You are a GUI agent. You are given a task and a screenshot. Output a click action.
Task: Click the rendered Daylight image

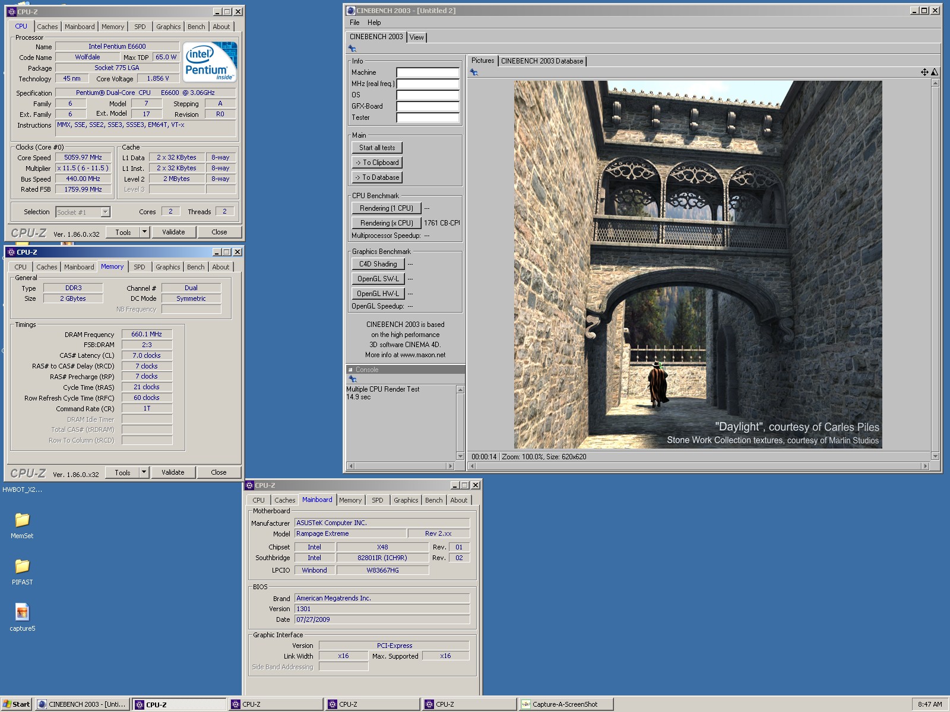coord(698,265)
